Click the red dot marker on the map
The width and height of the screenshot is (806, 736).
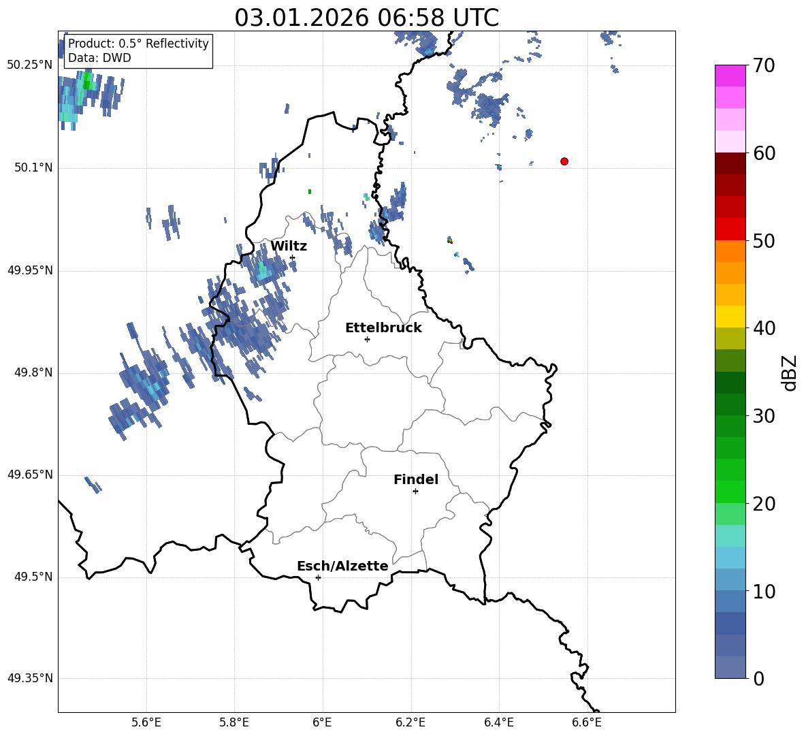click(564, 161)
